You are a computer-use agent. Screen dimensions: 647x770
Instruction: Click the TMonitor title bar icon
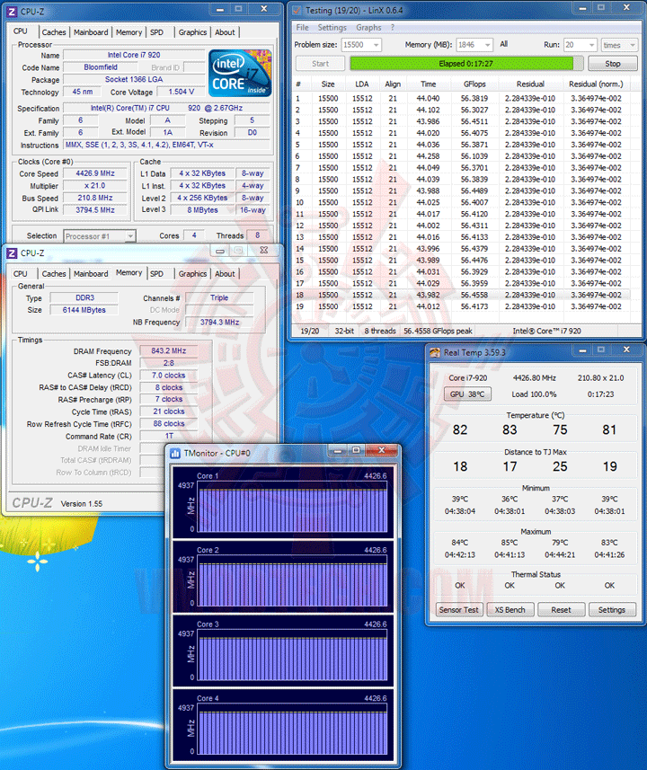pyautogui.click(x=175, y=453)
